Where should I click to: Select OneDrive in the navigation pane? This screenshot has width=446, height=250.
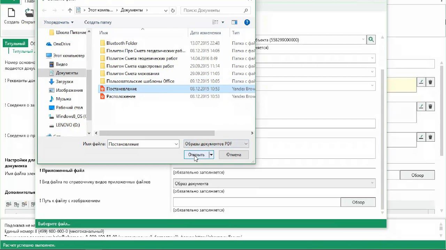point(62,44)
